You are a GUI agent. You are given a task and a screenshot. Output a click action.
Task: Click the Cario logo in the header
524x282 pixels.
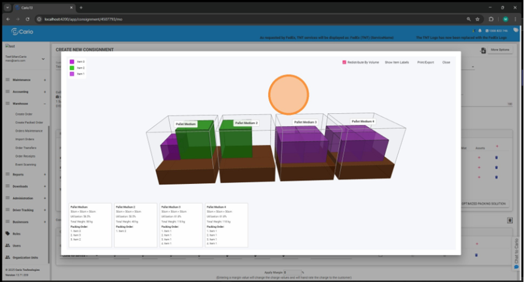click(22, 31)
